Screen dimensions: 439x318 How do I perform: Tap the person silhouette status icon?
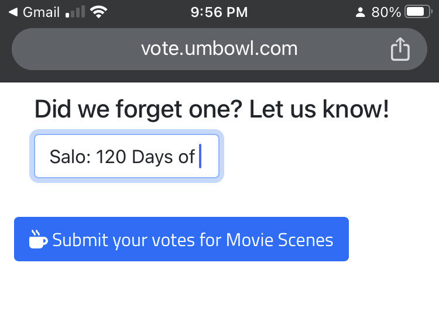[x=360, y=12]
